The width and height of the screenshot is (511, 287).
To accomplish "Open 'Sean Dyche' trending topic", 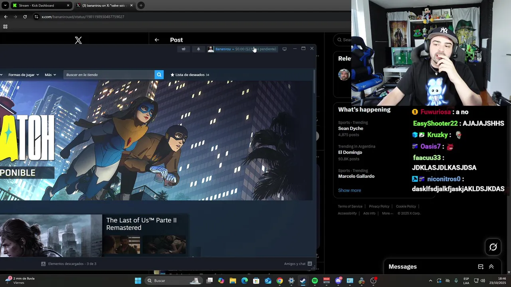I will coord(351,128).
